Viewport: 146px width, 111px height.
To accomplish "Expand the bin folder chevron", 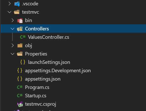I will pos(13,20).
